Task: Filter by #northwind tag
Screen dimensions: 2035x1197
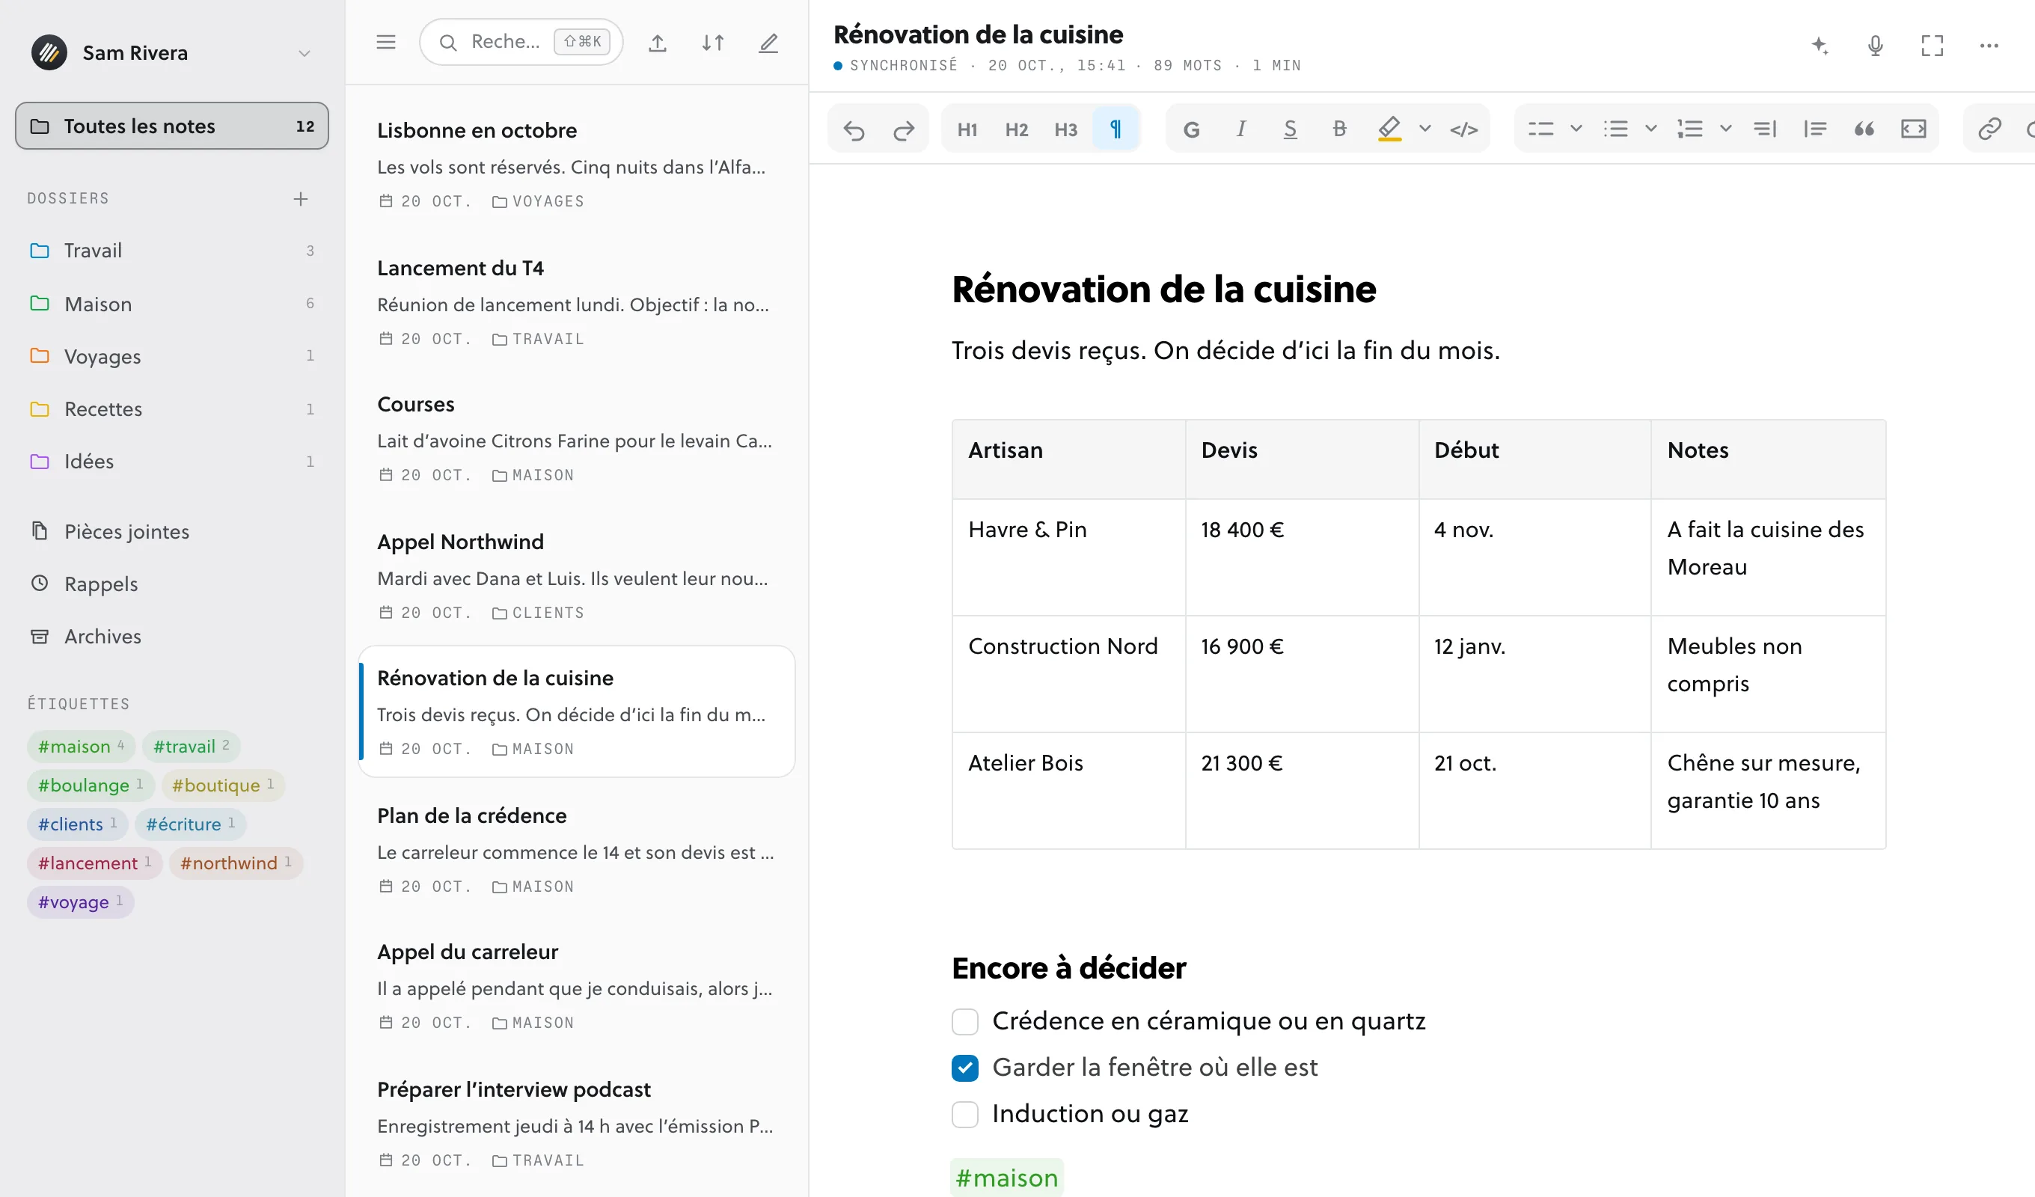Action: (x=236, y=863)
